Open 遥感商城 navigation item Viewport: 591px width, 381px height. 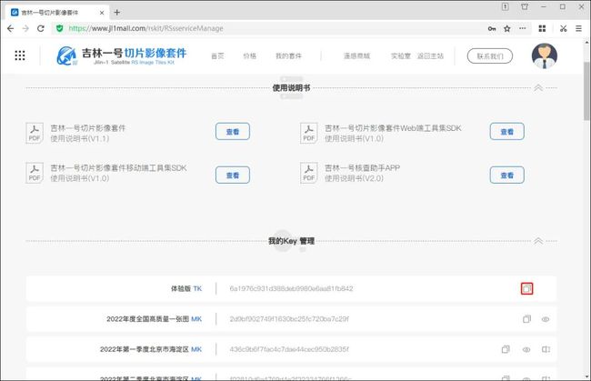pos(356,55)
